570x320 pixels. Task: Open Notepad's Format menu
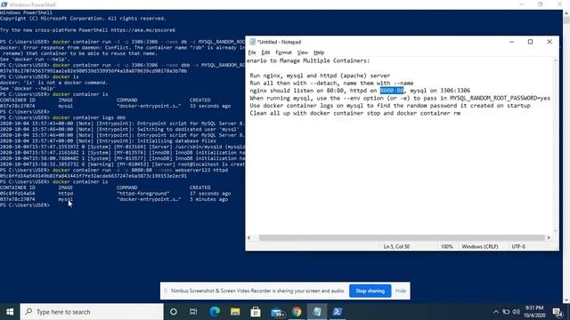[283, 52]
